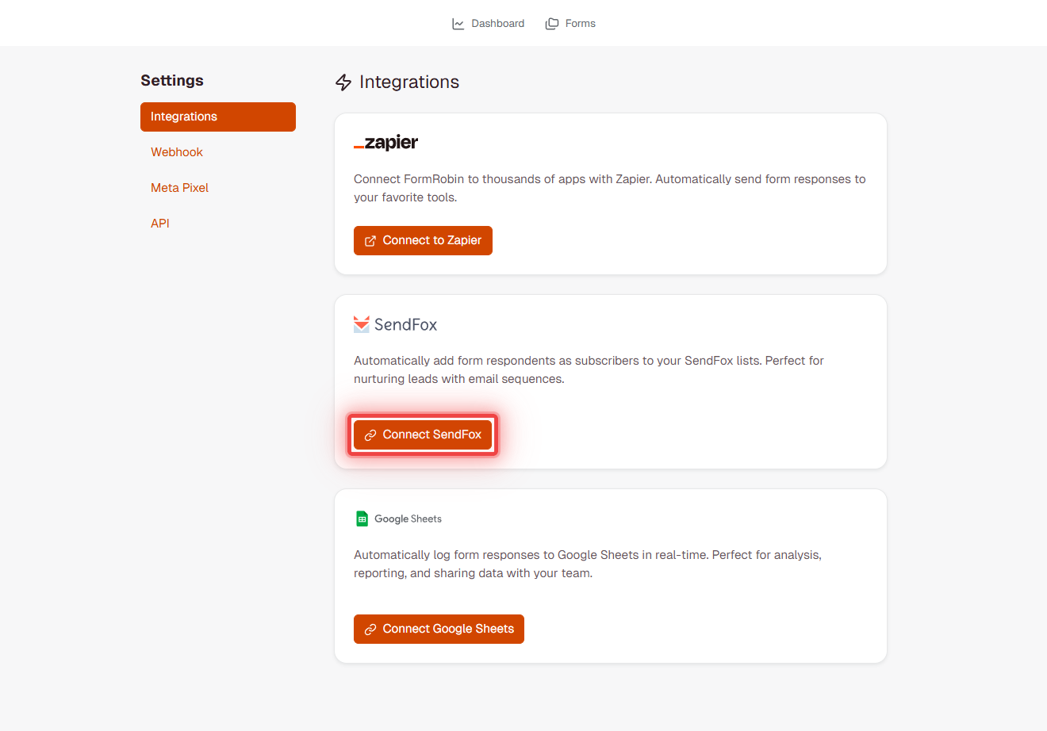
Task: Click Connect Google Sheets
Action: pos(439,629)
